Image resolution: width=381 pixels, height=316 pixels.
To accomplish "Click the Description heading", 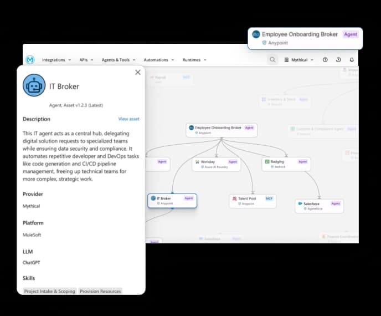I will click(37, 119).
